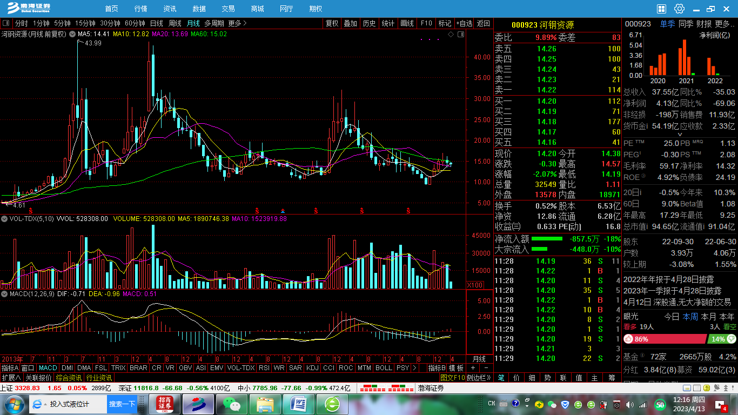Open 指标B indicator selector
The width and height of the screenshot is (738, 415).
[437, 368]
